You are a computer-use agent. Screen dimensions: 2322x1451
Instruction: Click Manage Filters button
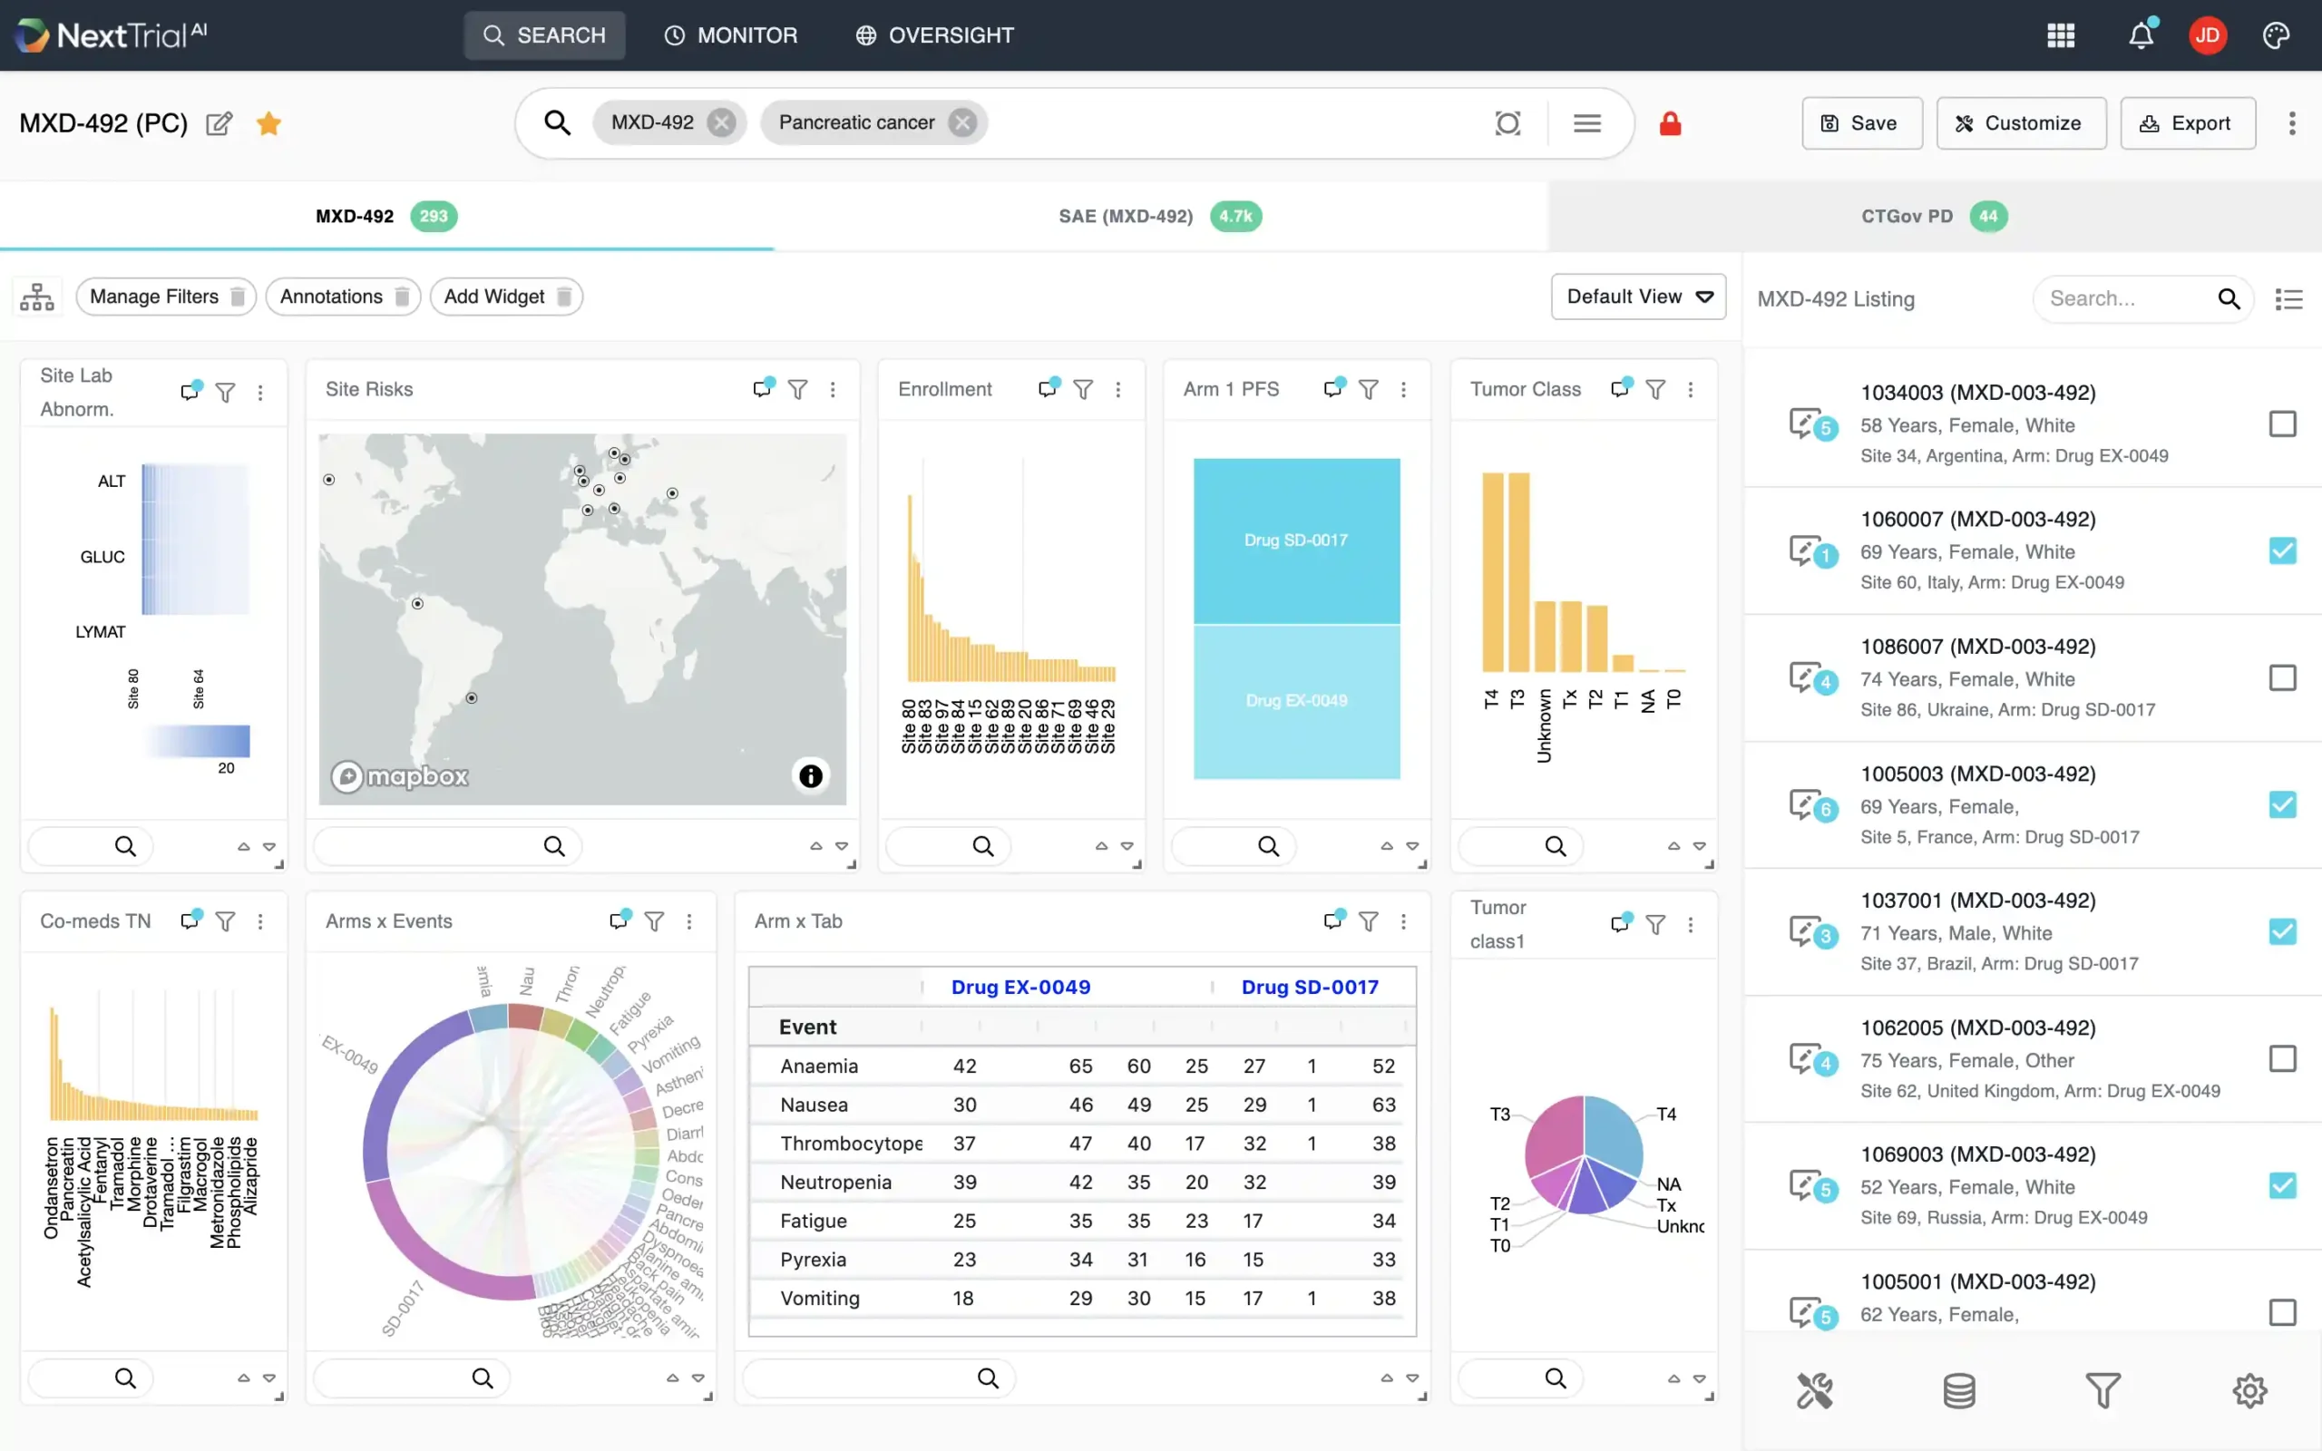[165, 297]
